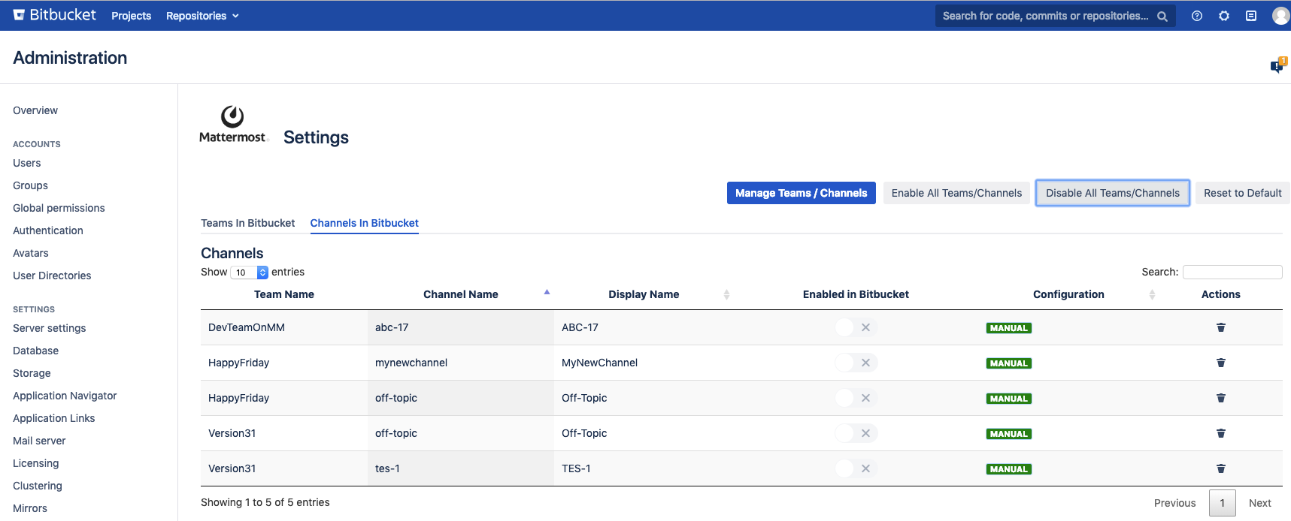Delete the abc-17 channel row
The width and height of the screenshot is (1291, 521).
[1220, 327]
